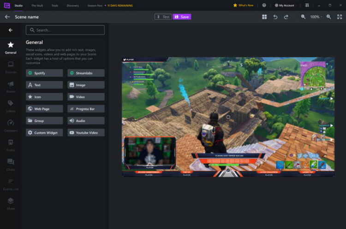Open the Discovery tab
Screen dimensions: 346x229
click(x=73, y=6)
